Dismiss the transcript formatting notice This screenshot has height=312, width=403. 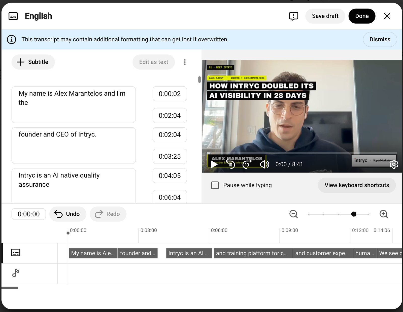pos(380,39)
